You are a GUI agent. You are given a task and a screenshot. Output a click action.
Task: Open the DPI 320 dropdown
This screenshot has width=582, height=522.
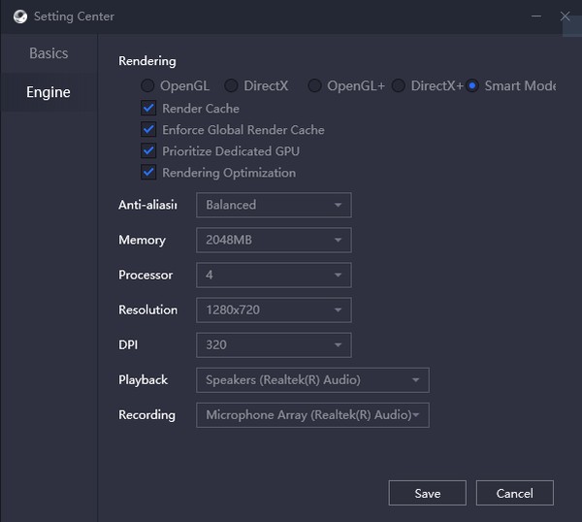click(x=274, y=344)
